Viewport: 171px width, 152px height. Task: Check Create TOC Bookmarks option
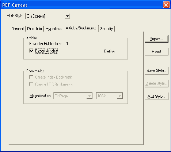click(31, 84)
